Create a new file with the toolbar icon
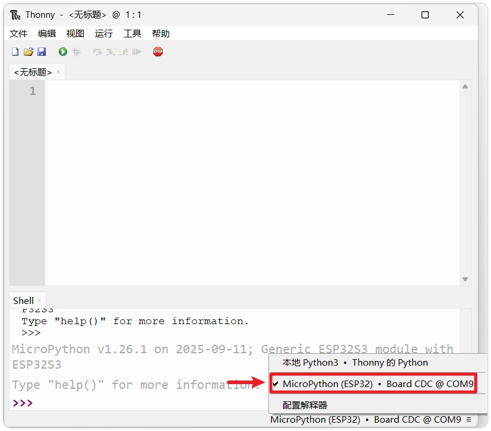The image size is (491, 431). point(15,52)
